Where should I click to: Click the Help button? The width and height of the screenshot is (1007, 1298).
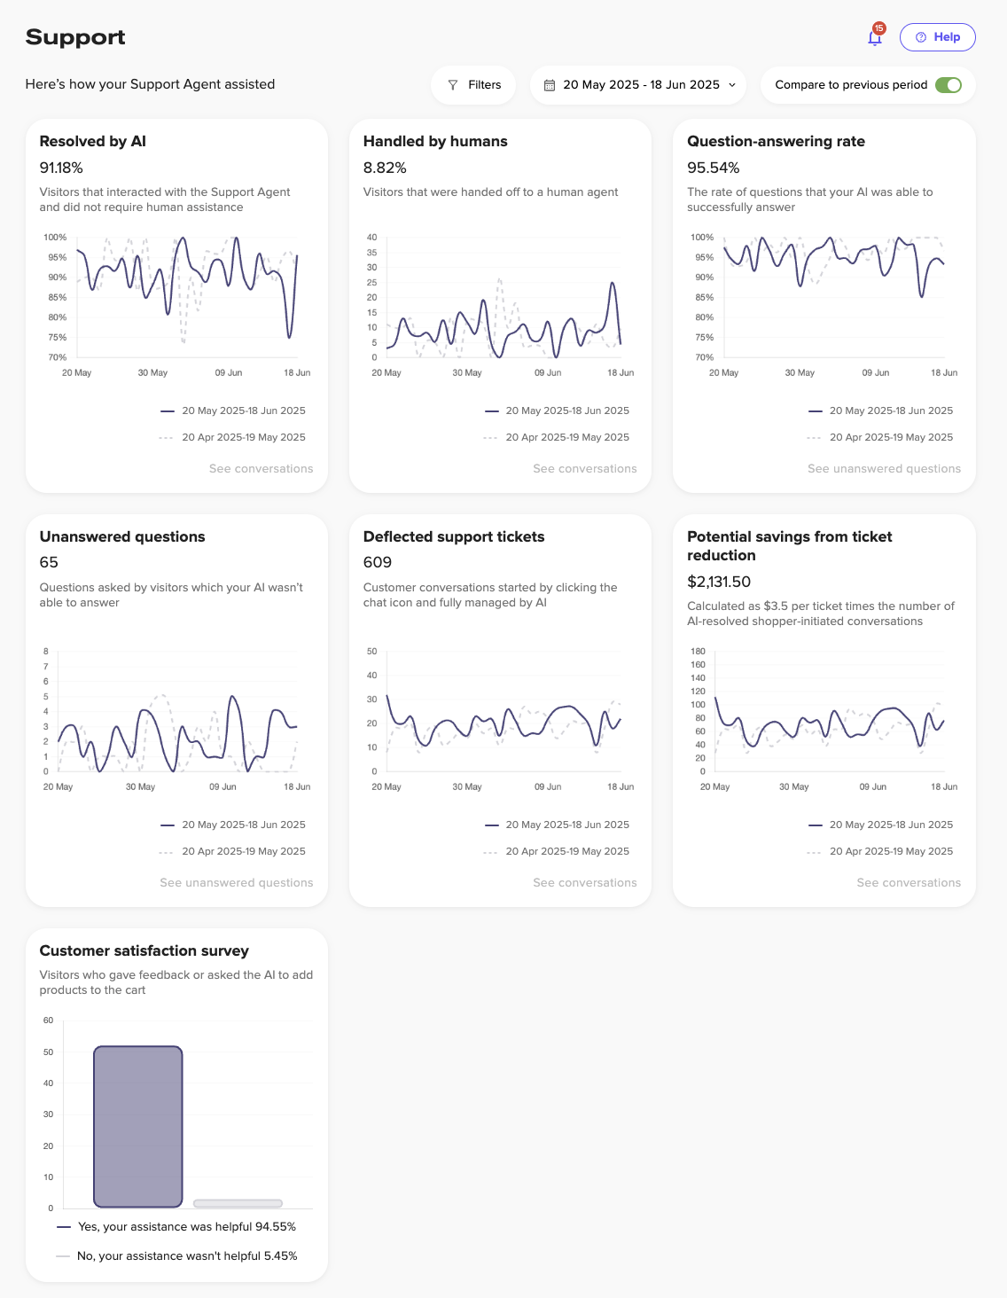tap(937, 37)
